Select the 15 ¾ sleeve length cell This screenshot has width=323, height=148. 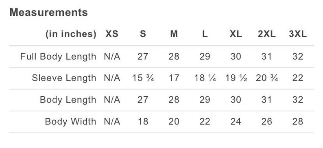coord(143,78)
